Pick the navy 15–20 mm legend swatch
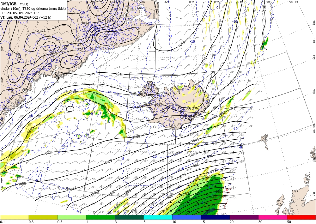 pyautogui.click(x=216, y=217)
